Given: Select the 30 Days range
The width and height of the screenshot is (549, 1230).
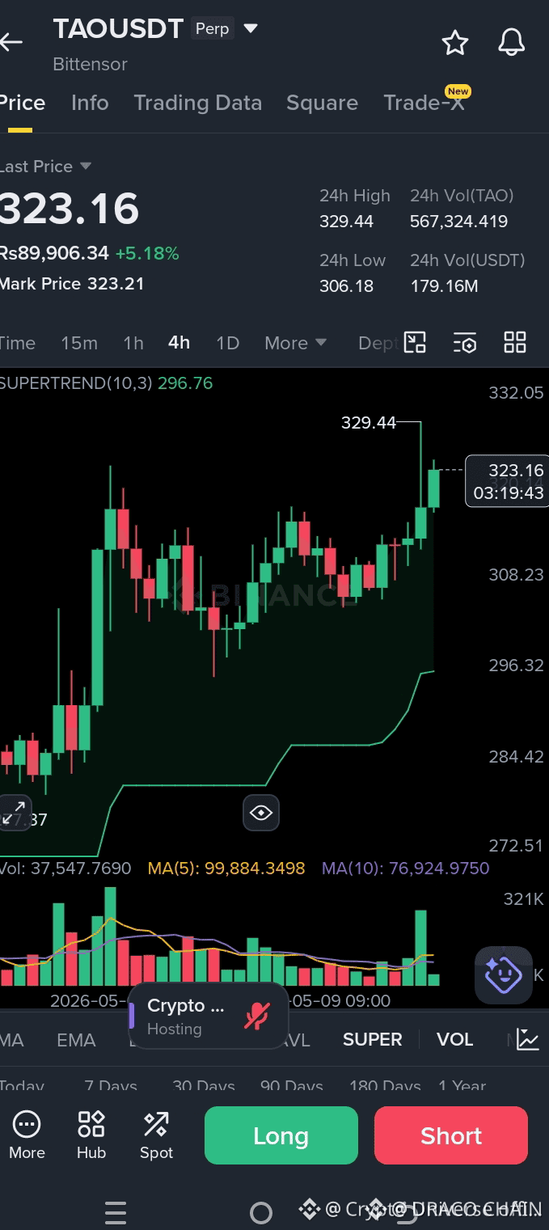Looking at the screenshot, I should pyautogui.click(x=204, y=1086).
